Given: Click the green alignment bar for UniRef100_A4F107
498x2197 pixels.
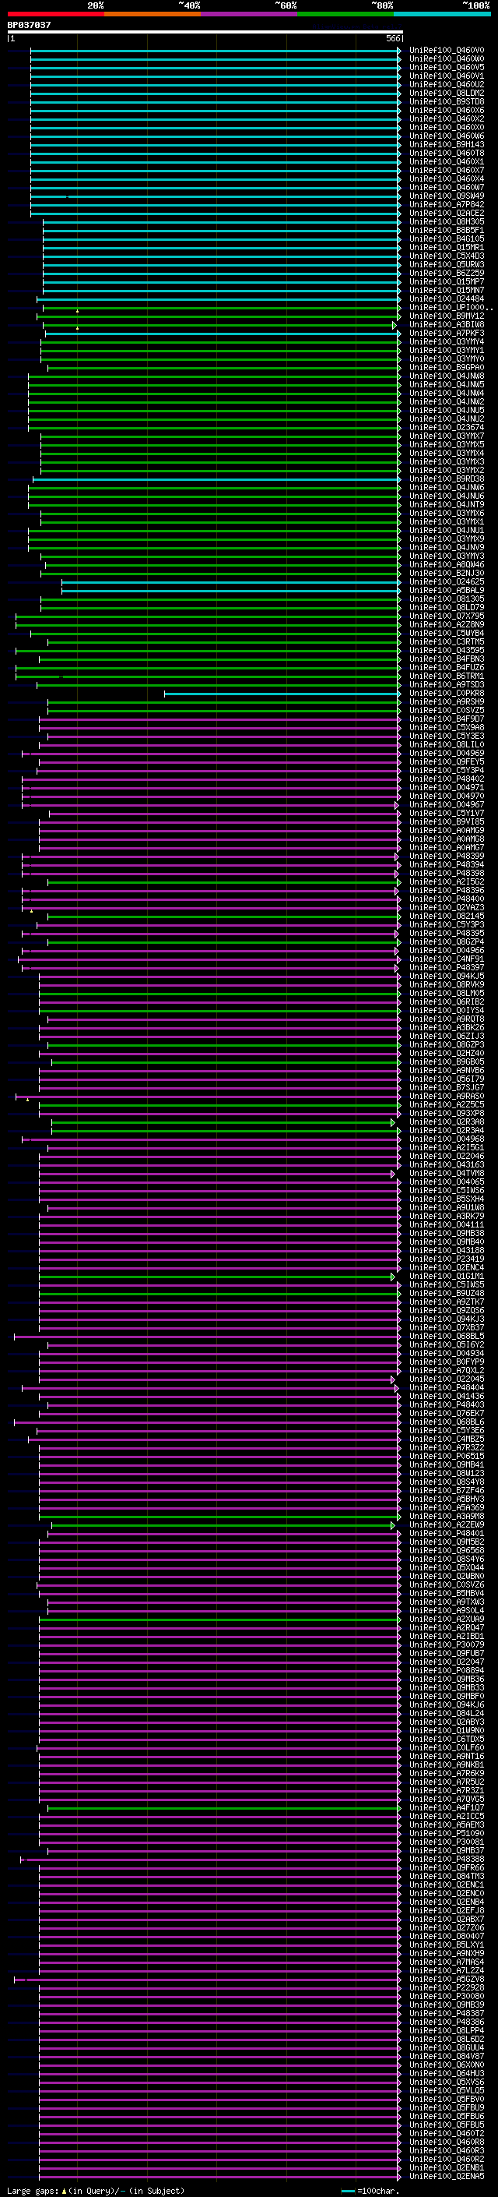Looking at the screenshot, I should click(x=224, y=1808).
